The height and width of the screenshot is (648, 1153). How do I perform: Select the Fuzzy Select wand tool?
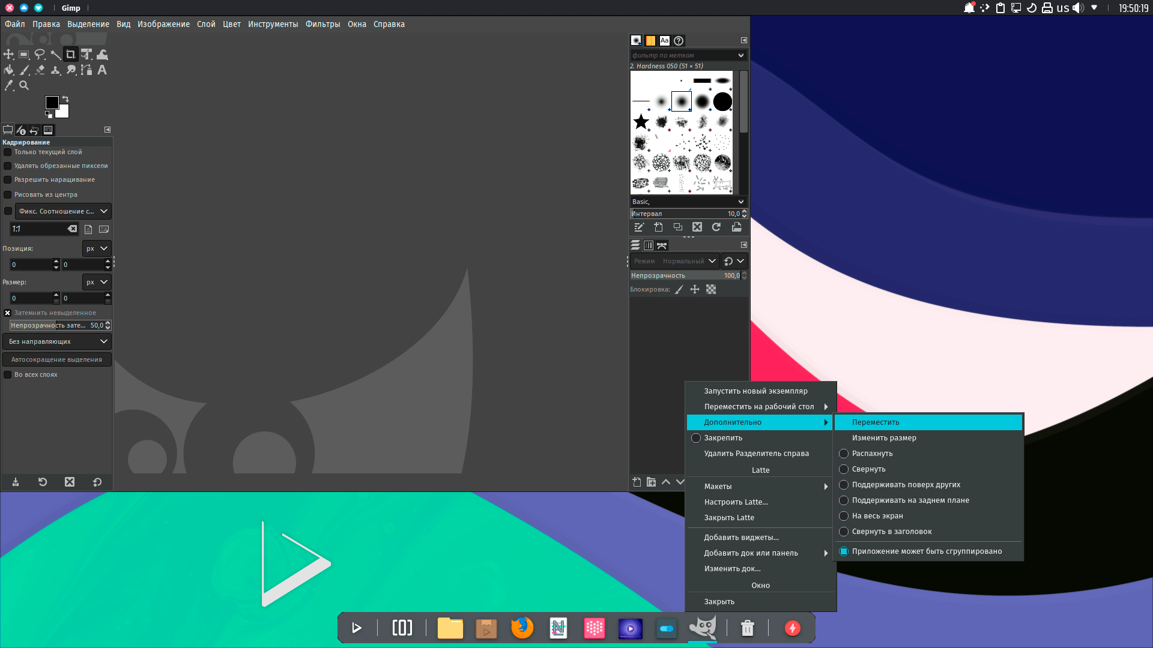(55, 55)
